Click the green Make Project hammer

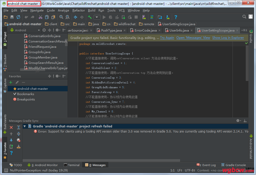(x=90, y=17)
